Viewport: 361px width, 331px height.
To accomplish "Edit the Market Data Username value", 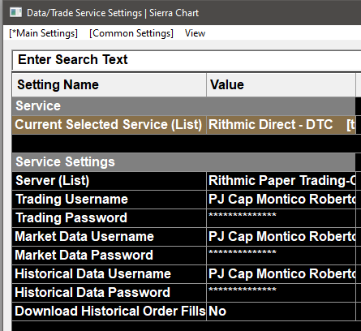I will coord(281,237).
